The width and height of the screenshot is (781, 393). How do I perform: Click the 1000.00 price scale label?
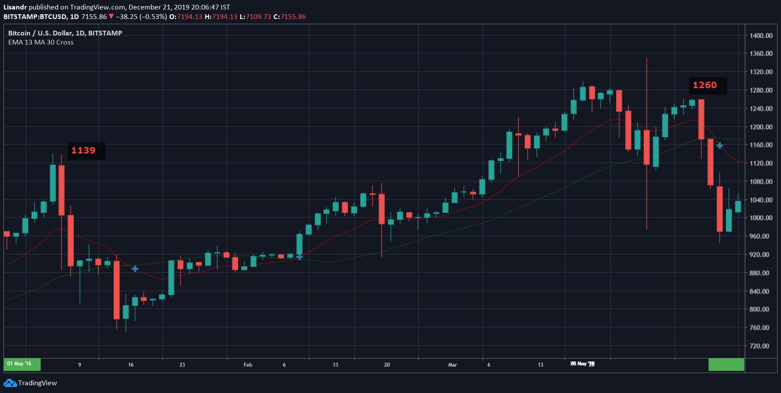pyautogui.click(x=761, y=218)
